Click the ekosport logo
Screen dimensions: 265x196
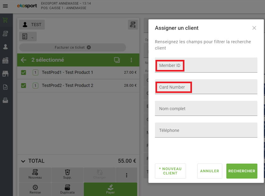coord(27,6)
